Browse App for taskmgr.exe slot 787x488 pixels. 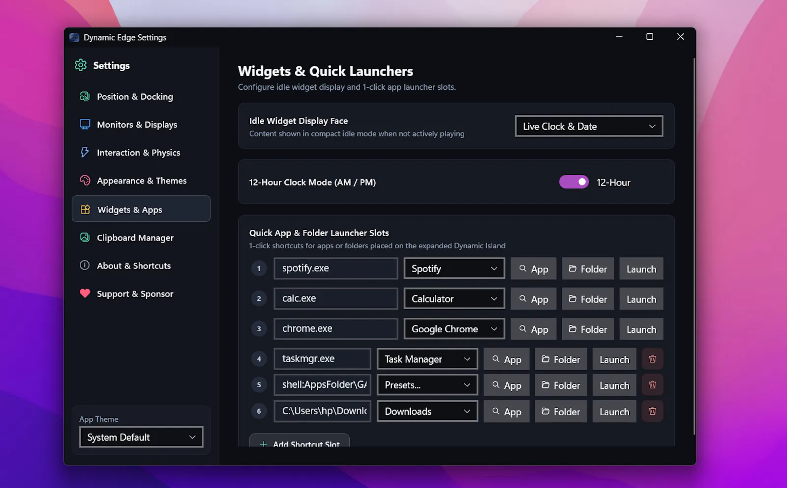[x=506, y=359]
